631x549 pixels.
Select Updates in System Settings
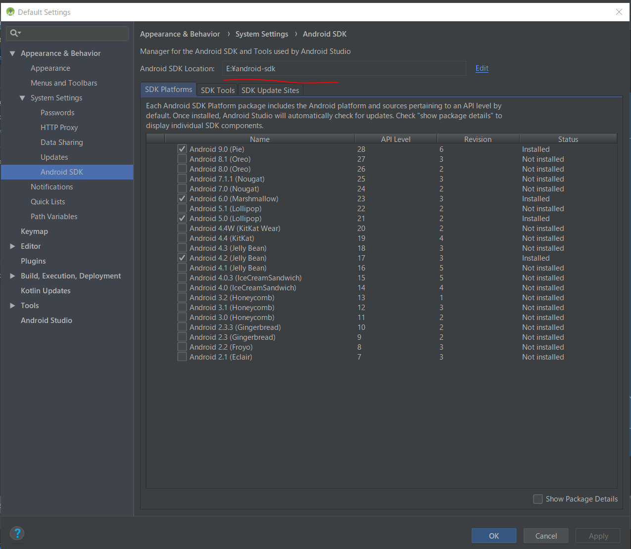(54, 157)
